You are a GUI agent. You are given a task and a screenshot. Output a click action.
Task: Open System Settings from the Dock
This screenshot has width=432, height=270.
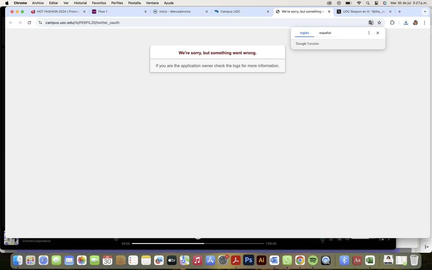point(223,260)
